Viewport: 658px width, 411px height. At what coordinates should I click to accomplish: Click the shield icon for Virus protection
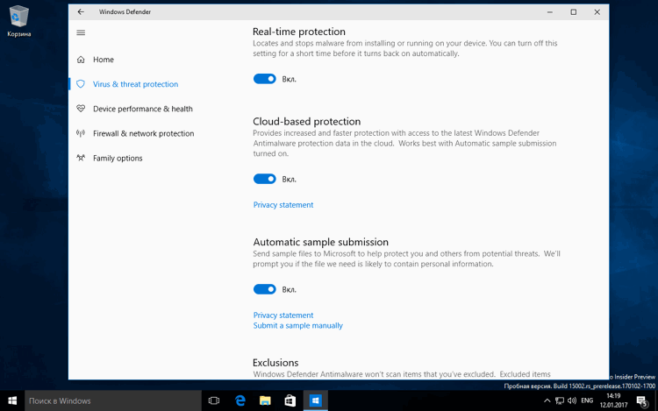(x=81, y=84)
